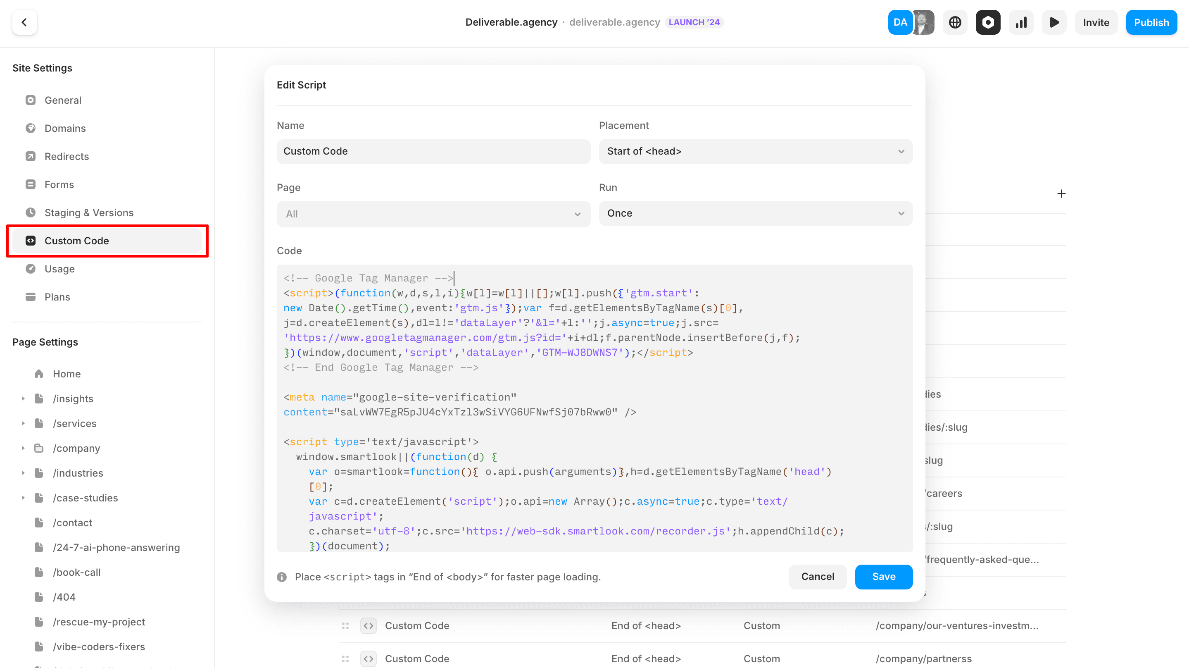Select the /contact page
This screenshot has width=1189, height=668.
72,522
